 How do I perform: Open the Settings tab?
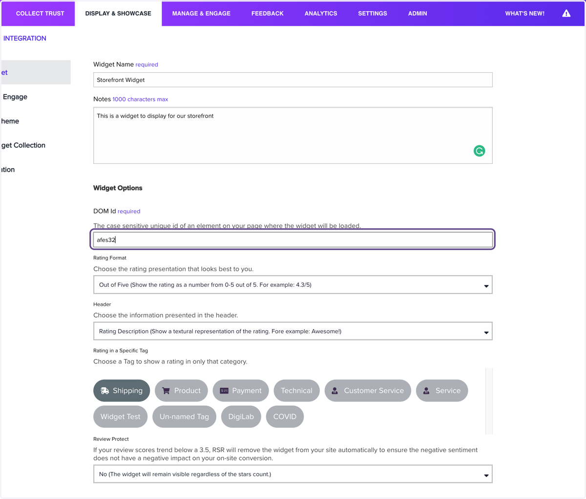point(373,13)
